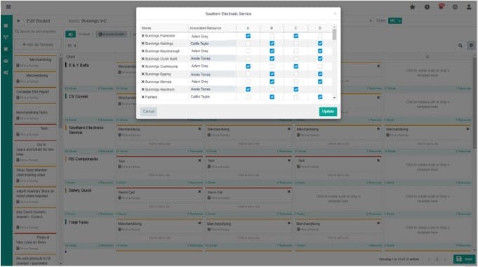Click the star favorites icon
Screen dimensions: 478x267
[x=413, y=7]
